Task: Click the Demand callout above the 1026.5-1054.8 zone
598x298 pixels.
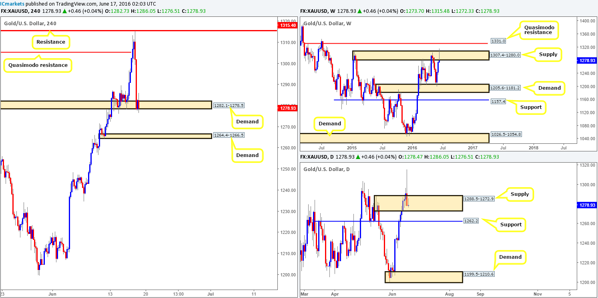Action: point(330,124)
